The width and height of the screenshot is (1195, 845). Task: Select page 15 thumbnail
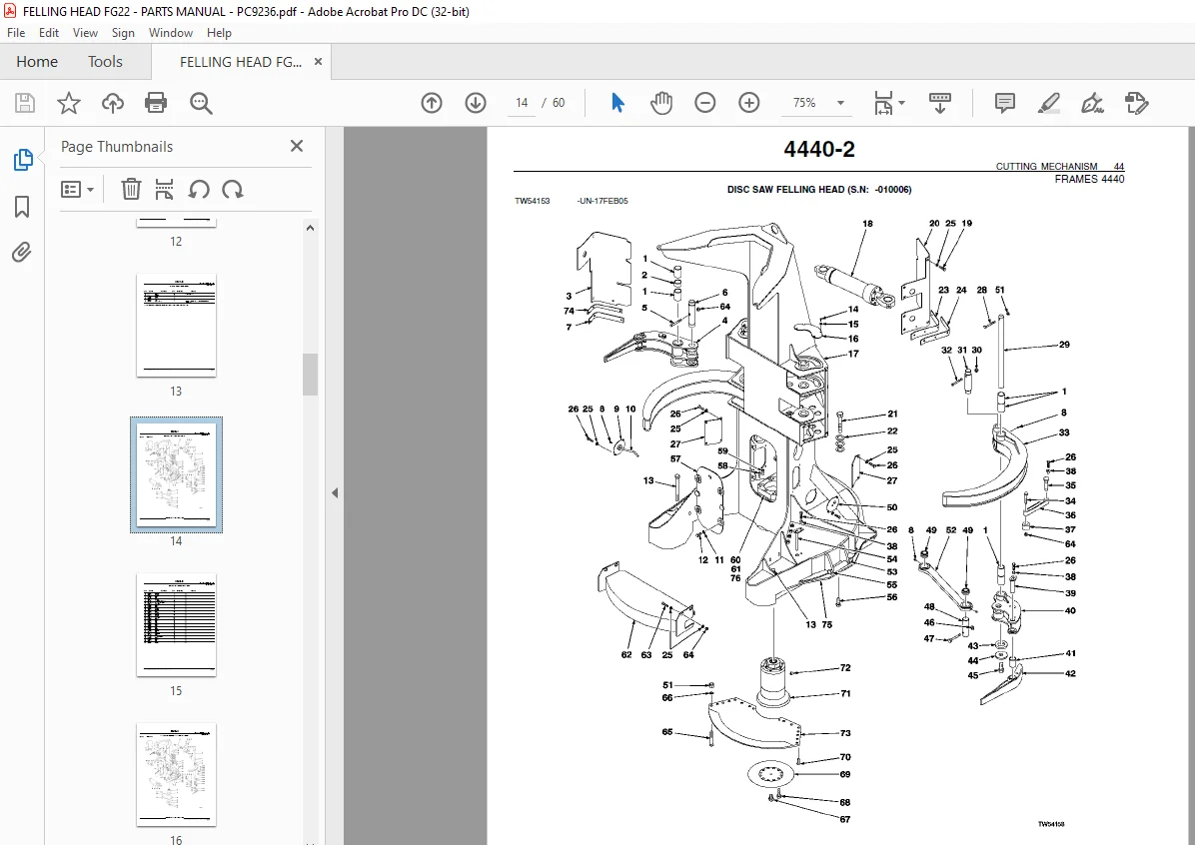(176, 625)
